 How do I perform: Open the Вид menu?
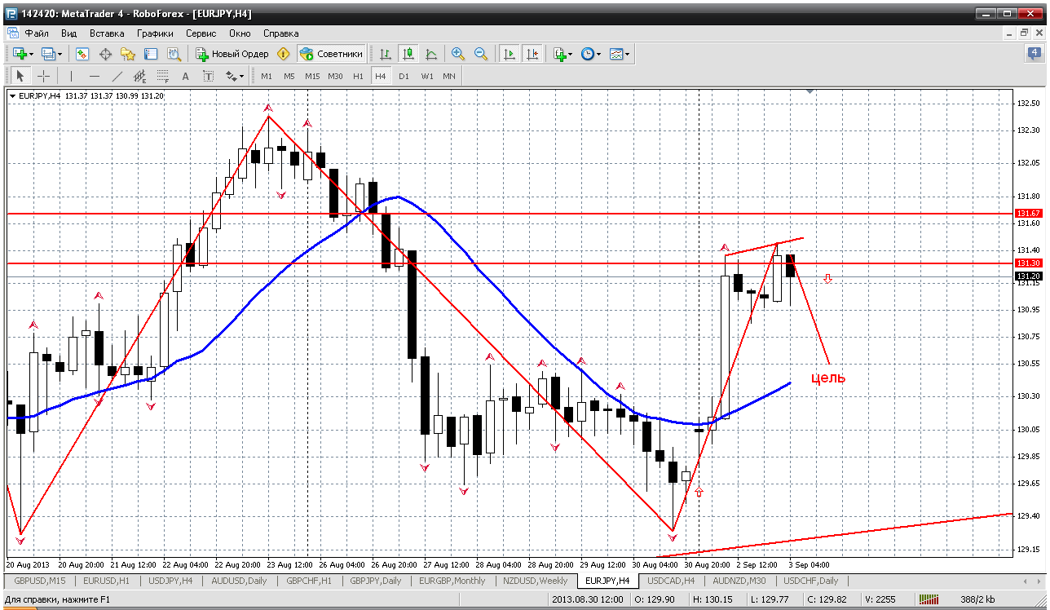click(68, 33)
